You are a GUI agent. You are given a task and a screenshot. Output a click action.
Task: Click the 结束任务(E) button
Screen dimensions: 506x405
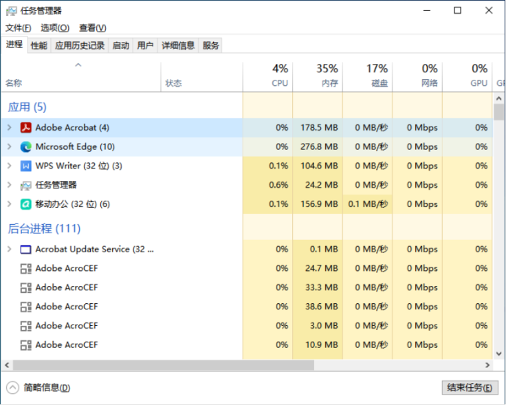(x=470, y=388)
